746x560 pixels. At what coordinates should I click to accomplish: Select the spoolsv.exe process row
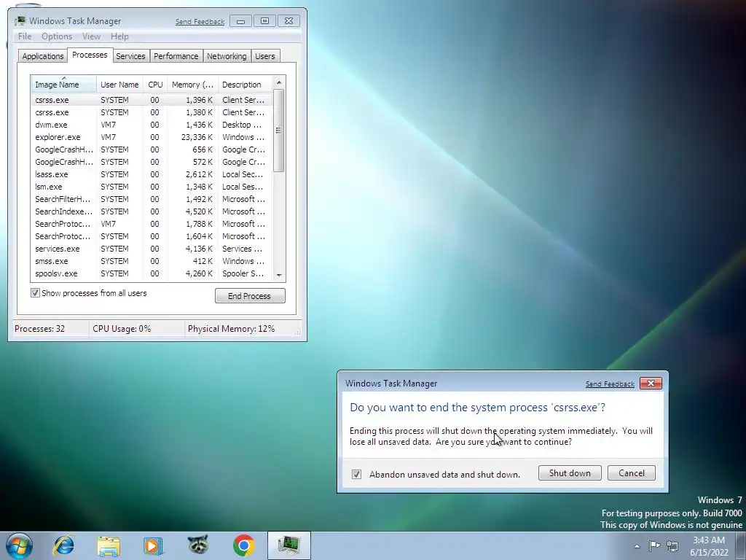pos(152,273)
